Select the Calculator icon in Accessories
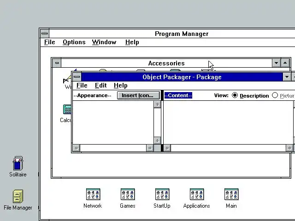The height and width of the screenshot is (221, 295). 67,110
